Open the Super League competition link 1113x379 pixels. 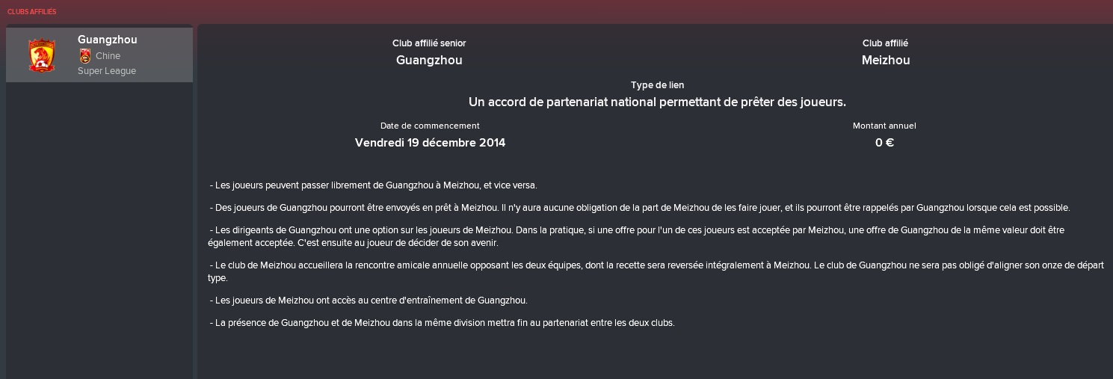coord(107,71)
